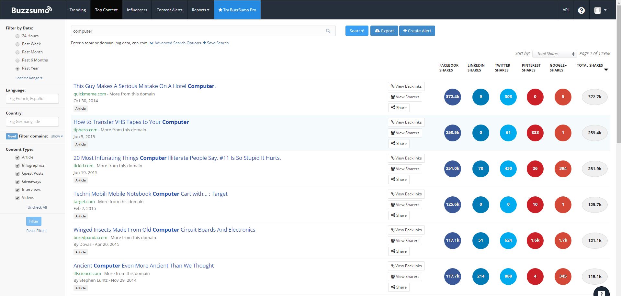Open the Content Alerts tab
Screen dimensions: 621x296
tap(169, 10)
